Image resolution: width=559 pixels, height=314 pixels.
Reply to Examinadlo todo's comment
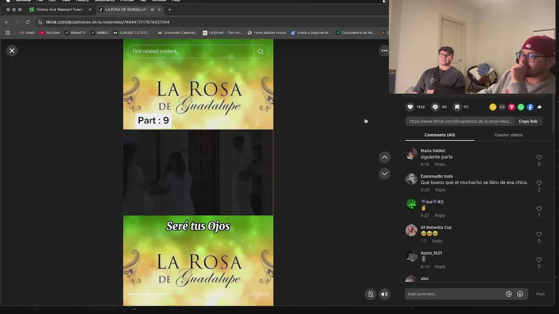pyautogui.click(x=440, y=190)
